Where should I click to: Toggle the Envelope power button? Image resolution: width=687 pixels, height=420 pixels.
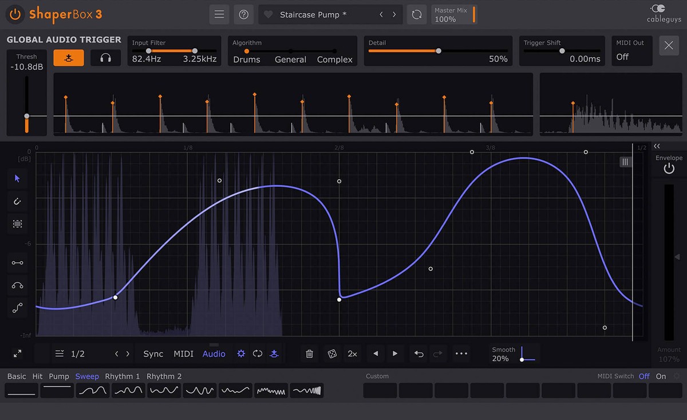click(669, 169)
